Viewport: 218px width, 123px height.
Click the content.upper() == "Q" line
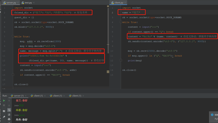click(x=151, y=32)
